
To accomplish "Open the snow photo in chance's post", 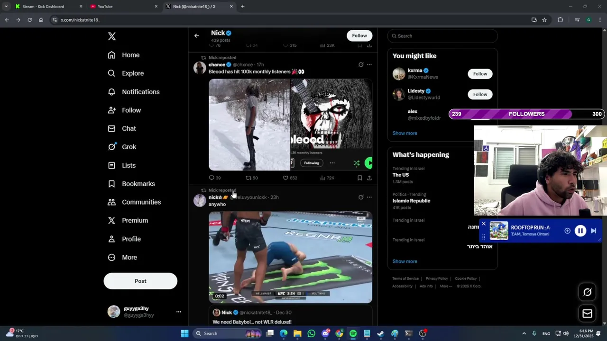I will tap(249, 125).
